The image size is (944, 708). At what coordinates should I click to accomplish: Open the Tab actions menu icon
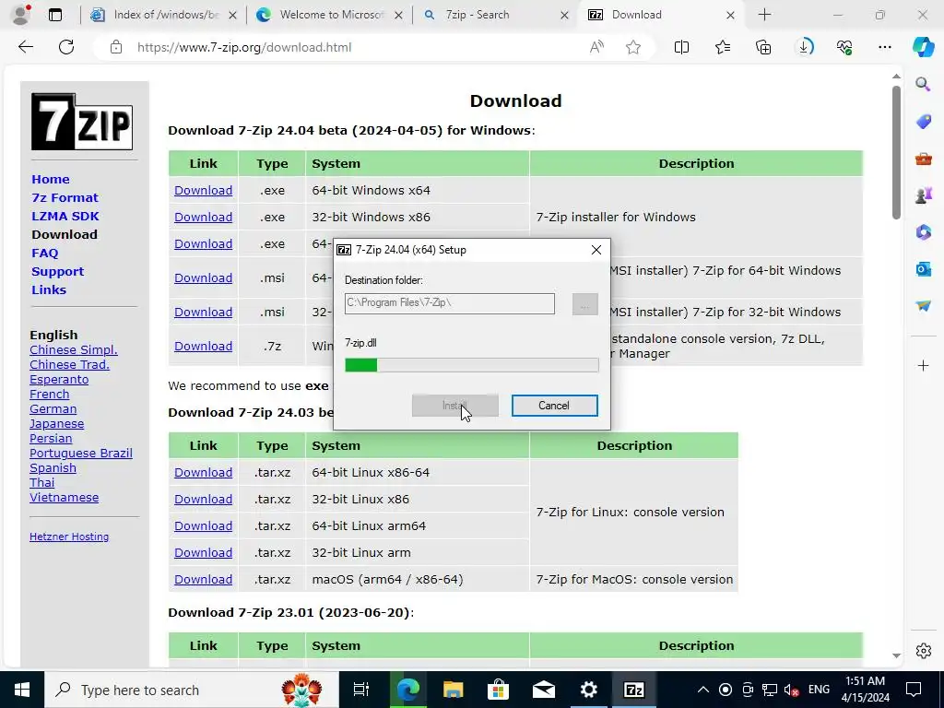54,15
